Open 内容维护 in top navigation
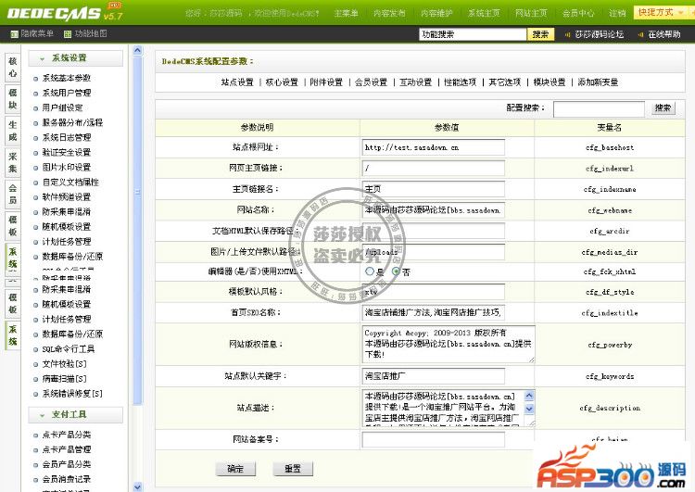Viewport: 695px width, 492px height. [436, 13]
